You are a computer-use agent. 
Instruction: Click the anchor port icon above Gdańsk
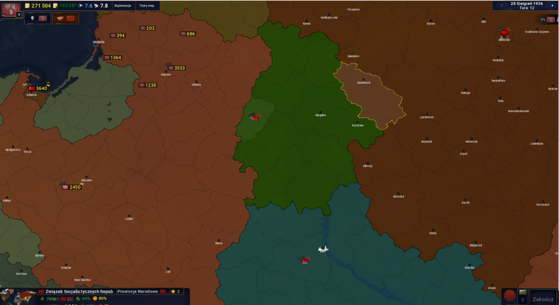[x=27, y=70]
